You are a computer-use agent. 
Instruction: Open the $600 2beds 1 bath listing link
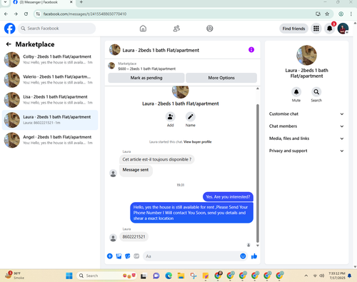click(147, 69)
